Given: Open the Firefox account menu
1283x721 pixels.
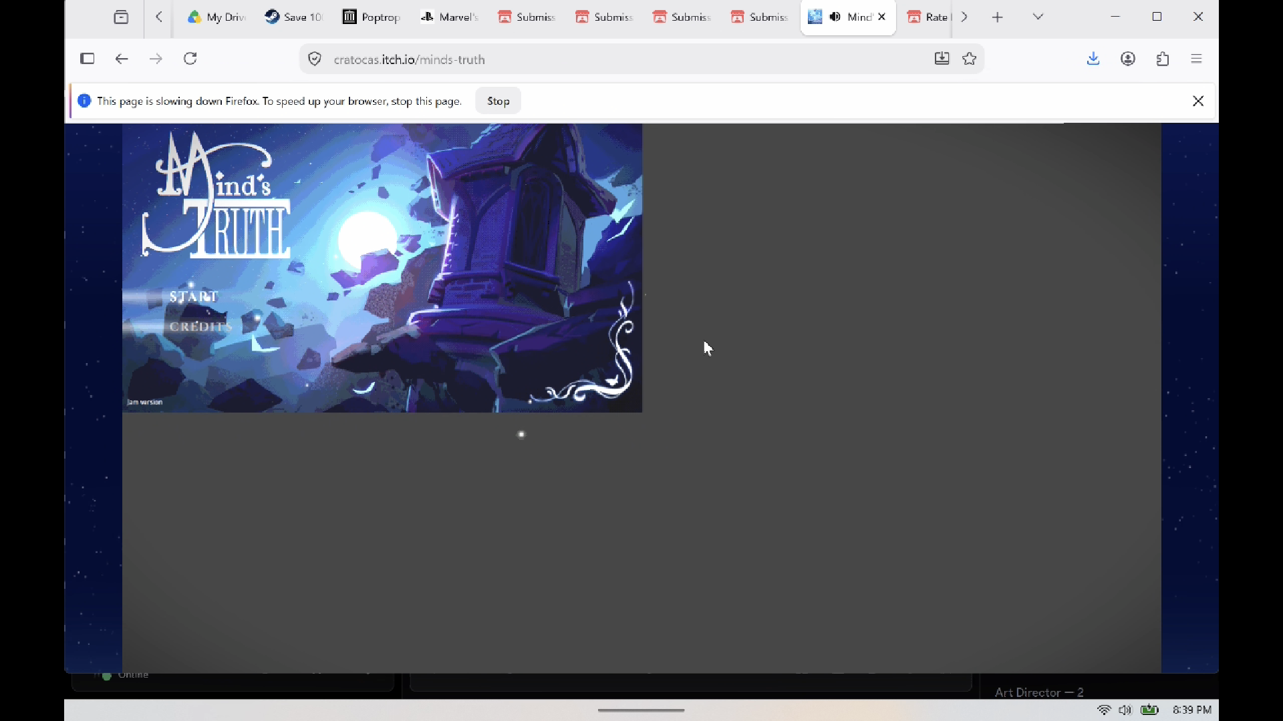Looking at the screenshot, I should [1128, 59].
